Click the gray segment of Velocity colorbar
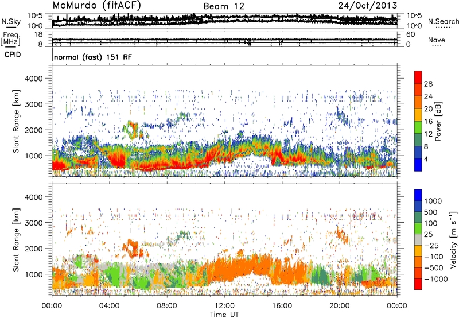 tap(418, 240)
